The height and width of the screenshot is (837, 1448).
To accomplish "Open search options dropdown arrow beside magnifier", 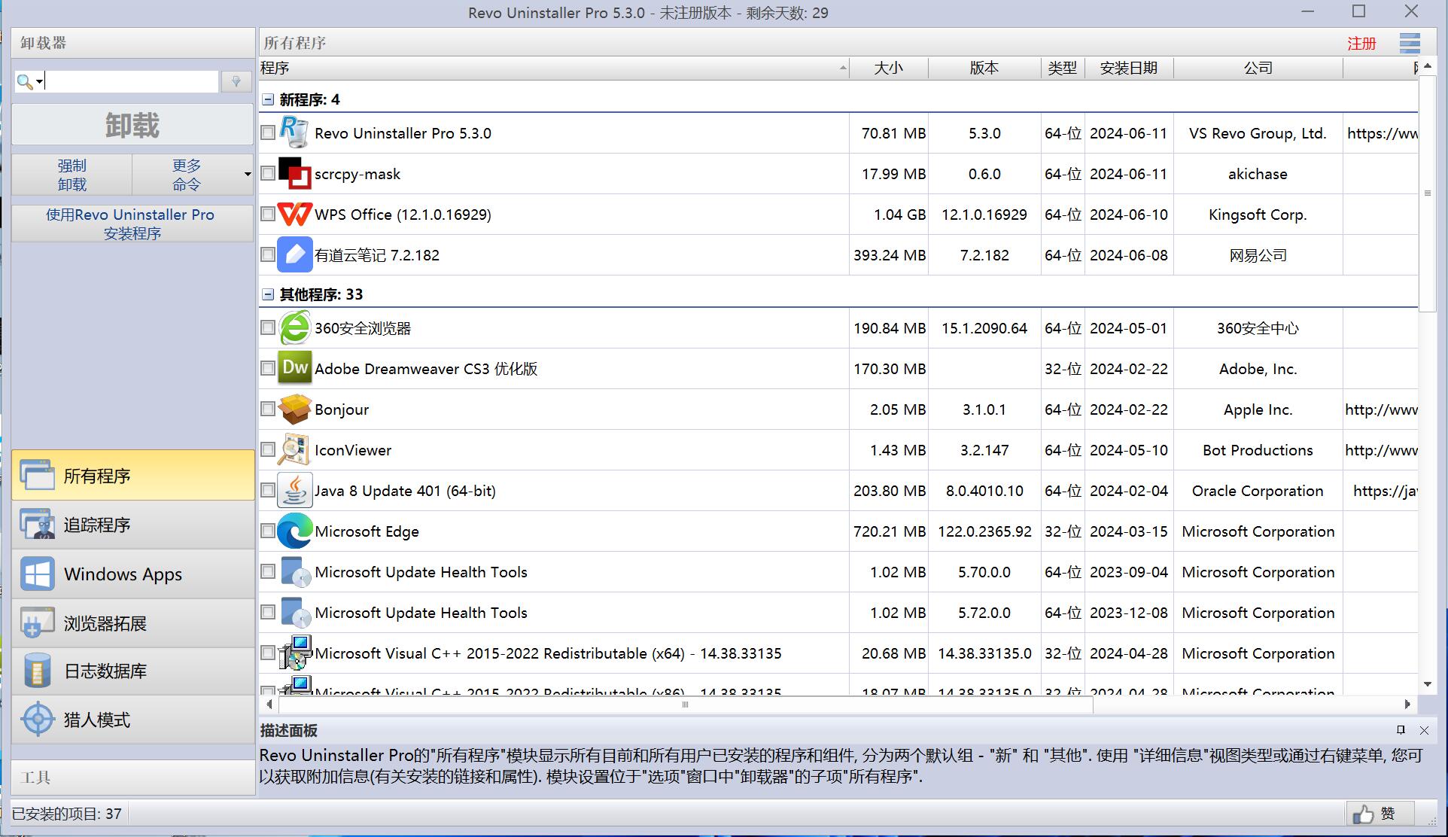I will click(39, 81).
